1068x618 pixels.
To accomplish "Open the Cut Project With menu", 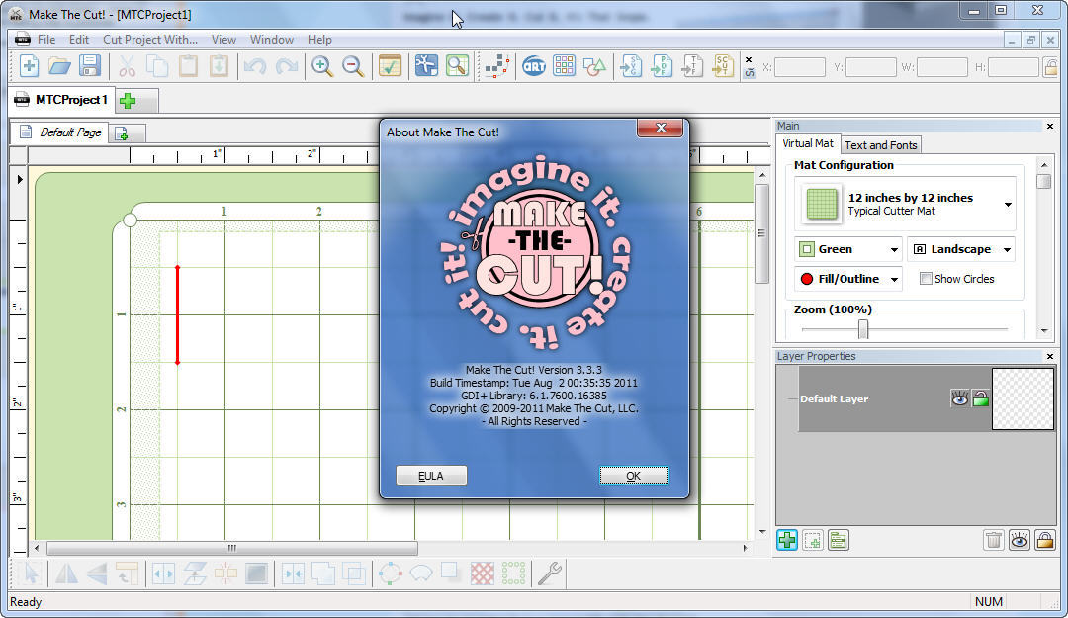I will click(150, 40).
